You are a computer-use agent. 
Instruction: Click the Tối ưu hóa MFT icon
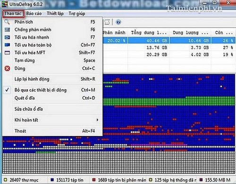pos(7,53)
